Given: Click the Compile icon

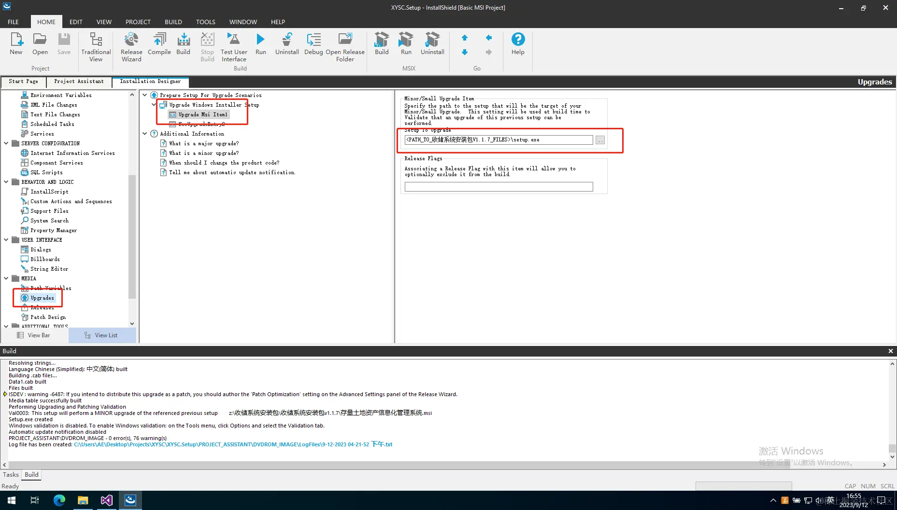Looking at the screenshot, I should [159, 43].
